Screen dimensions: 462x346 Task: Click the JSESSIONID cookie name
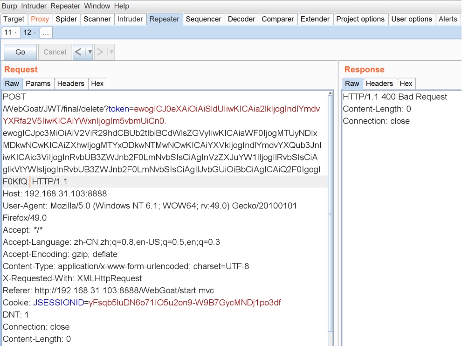point(59,303)
